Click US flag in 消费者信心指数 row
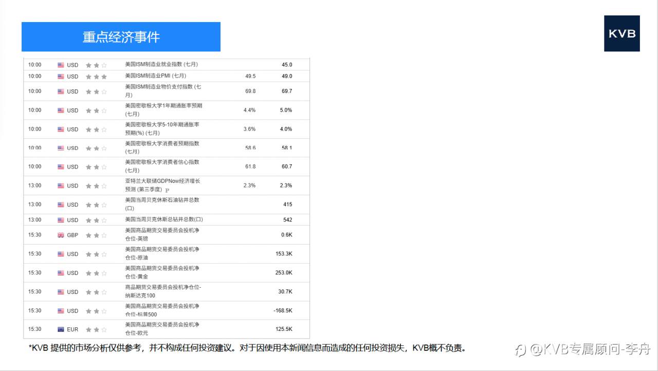Image resolution: width=658 pixels, height=371 pixels. coord(61,167)
